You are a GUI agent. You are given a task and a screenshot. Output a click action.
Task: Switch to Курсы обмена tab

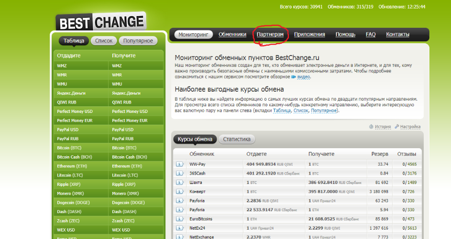click(x=195, y=139)
